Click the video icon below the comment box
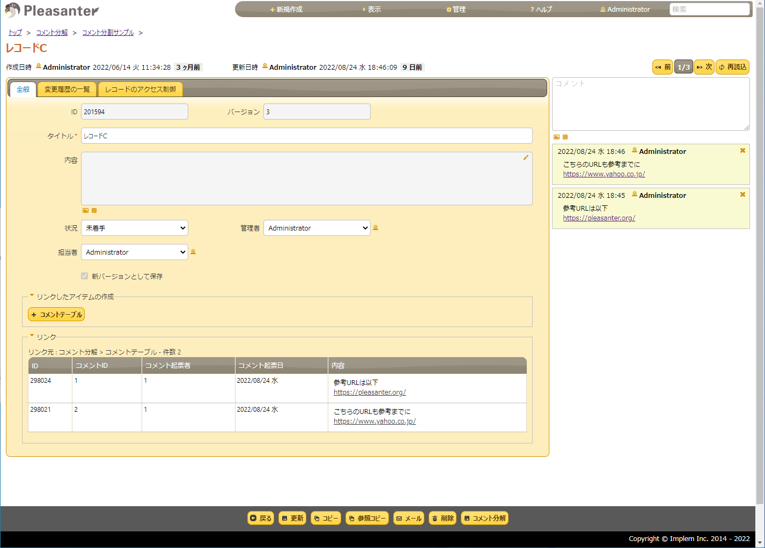Screen dimensions: 765x548 tap(565, 137)
